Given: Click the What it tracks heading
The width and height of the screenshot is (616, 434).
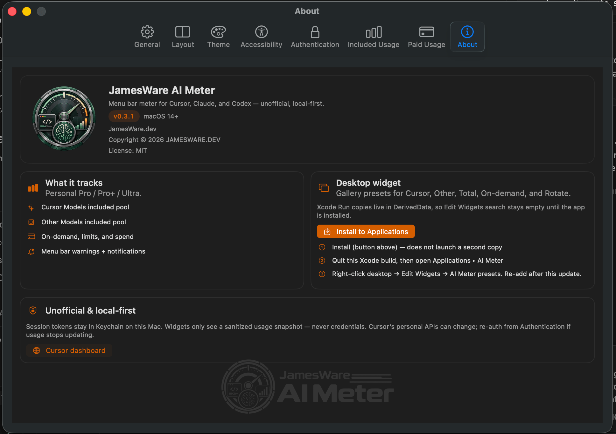Looking at the screenshot, I should pyautogui.click(x=74, y=183).
